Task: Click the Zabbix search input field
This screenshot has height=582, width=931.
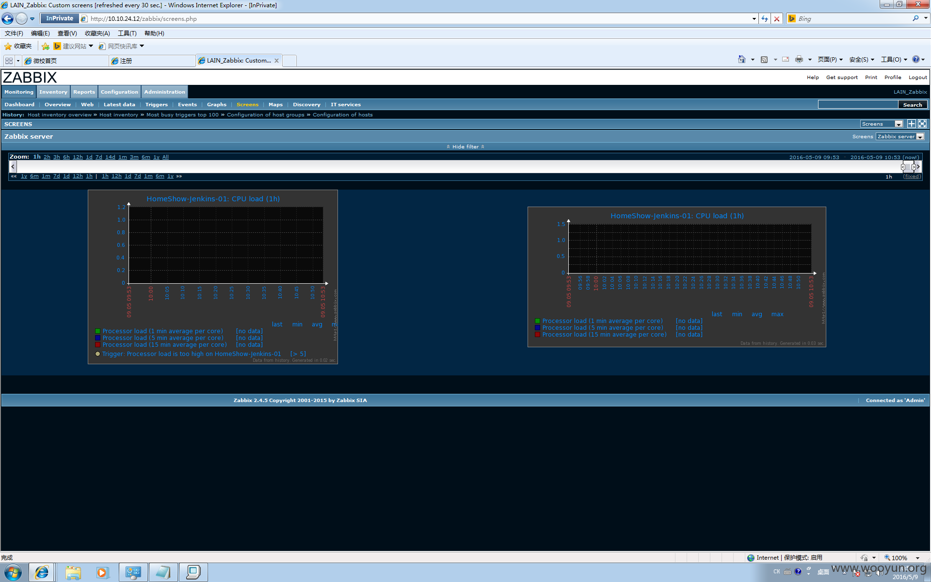Action: 858,105
